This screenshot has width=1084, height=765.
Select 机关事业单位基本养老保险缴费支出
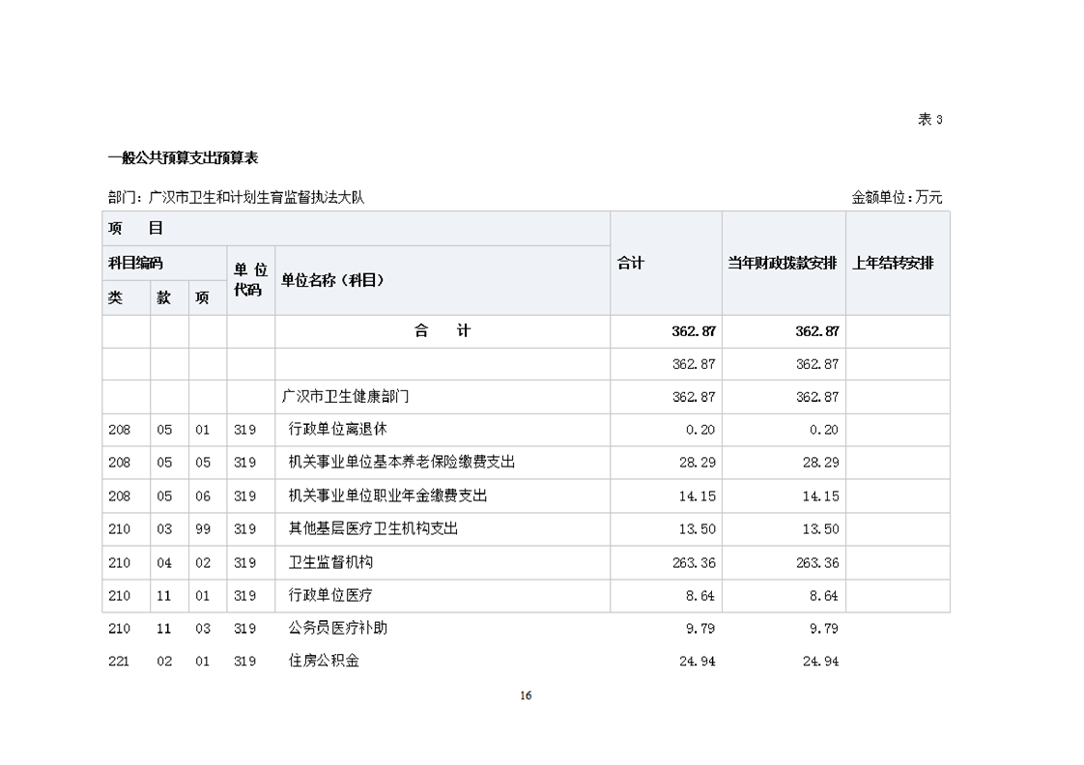[402, 463]
